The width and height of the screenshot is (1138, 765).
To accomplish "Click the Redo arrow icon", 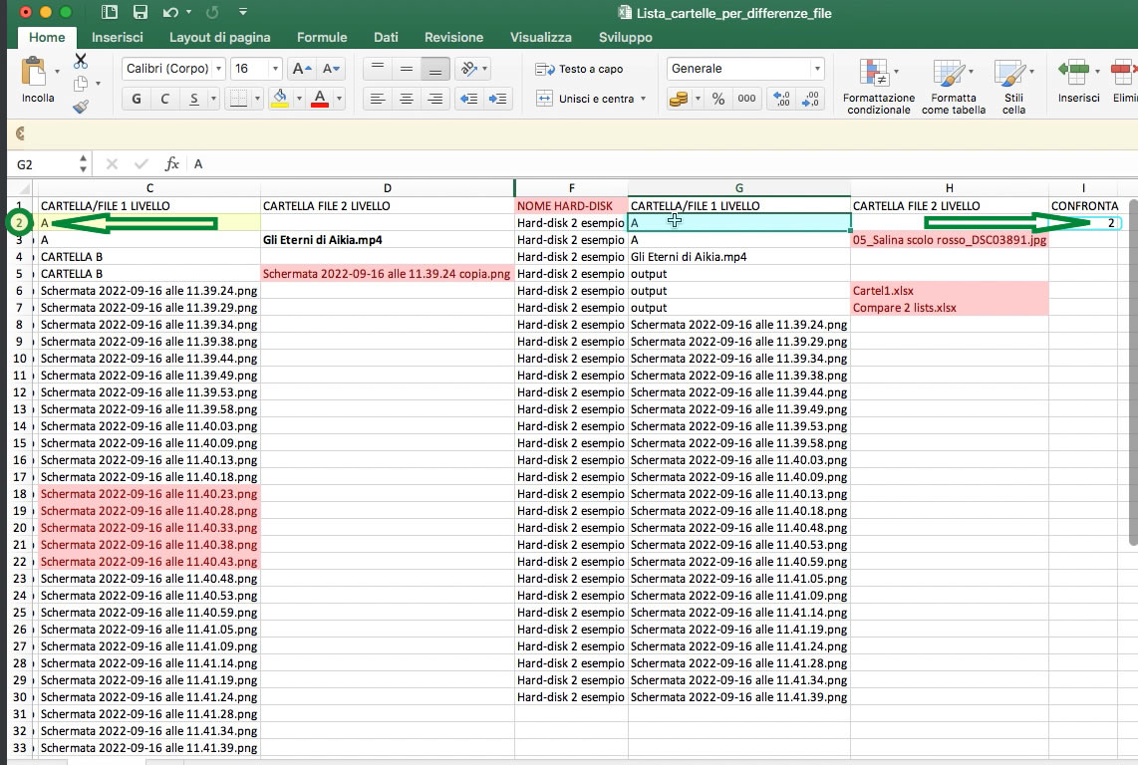I will 212,12.
